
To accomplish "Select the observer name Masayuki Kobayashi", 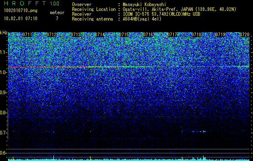I will pyautogui.click(x=144, y=4).
